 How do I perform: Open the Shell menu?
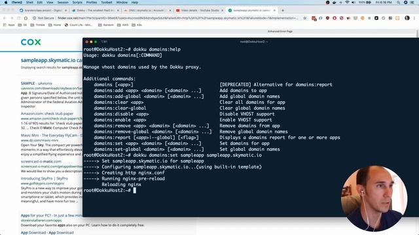point(29,3)
